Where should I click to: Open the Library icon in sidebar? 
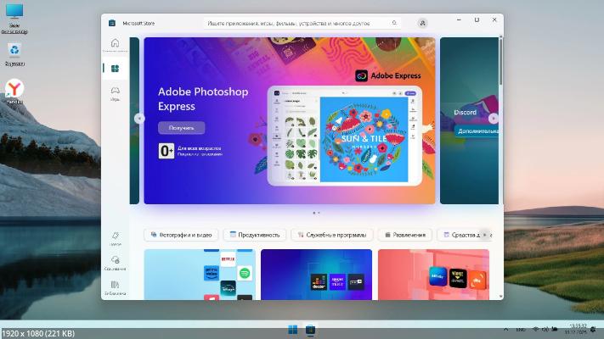tap(115, 285)
